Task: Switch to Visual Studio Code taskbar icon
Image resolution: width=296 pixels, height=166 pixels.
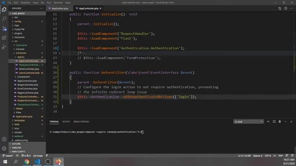Action: [x=37, y=162]
